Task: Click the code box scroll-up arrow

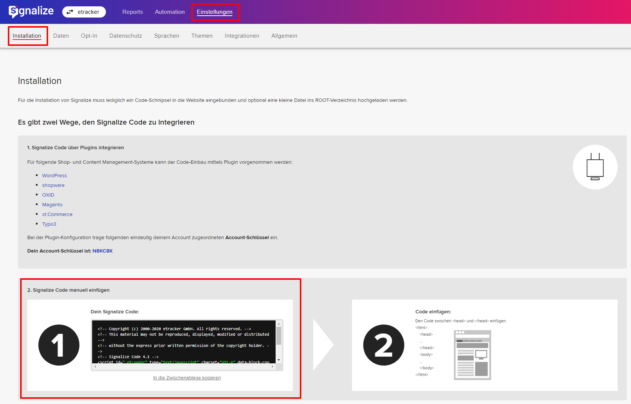Action: pyautogui.click(x=279, y=324)
